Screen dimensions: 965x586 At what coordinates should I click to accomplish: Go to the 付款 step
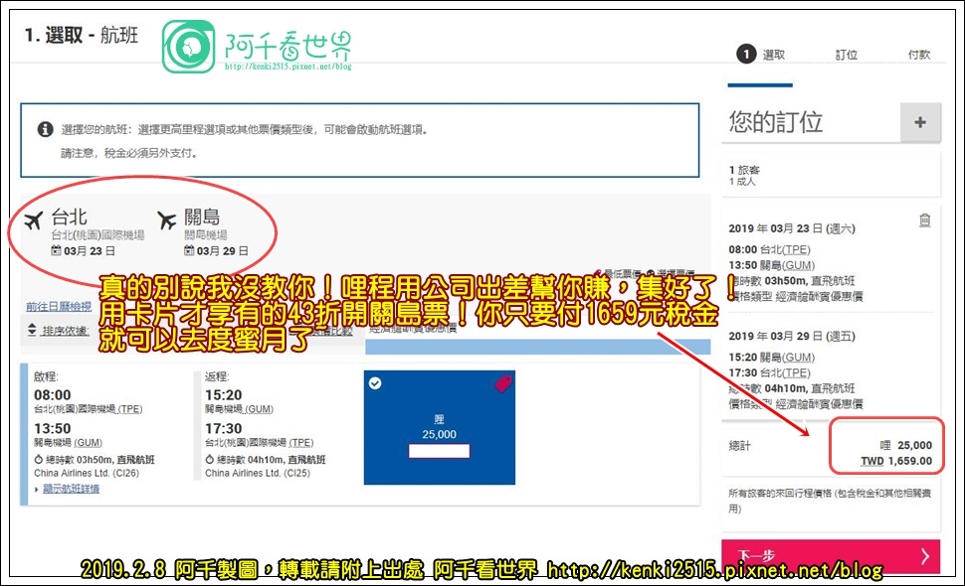[919, 55]
